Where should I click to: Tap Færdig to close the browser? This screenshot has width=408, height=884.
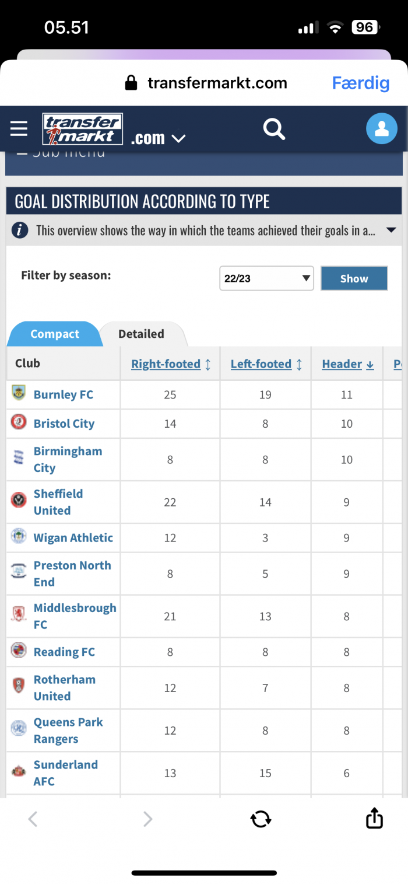coord(361,83)
